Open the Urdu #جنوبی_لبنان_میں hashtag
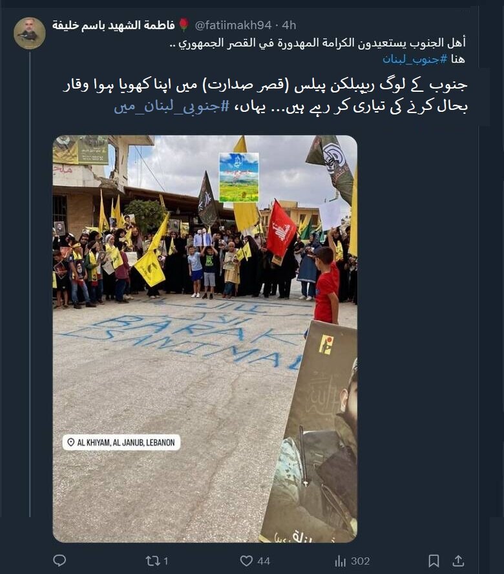 coord(172,107)
